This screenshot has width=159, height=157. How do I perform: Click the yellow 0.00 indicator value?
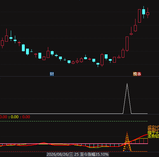(x=15, y=117)
